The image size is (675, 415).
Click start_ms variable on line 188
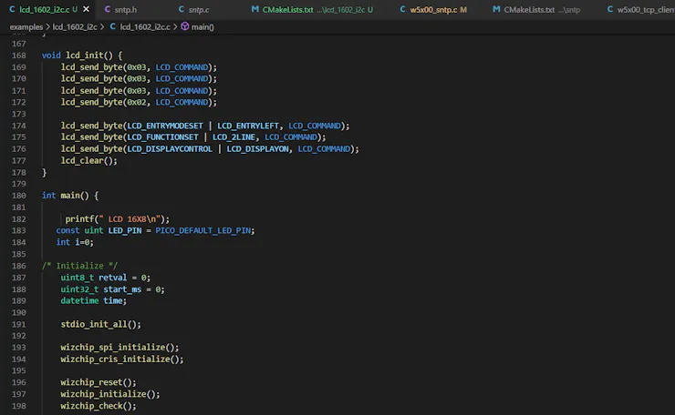(x=122, y=289)
